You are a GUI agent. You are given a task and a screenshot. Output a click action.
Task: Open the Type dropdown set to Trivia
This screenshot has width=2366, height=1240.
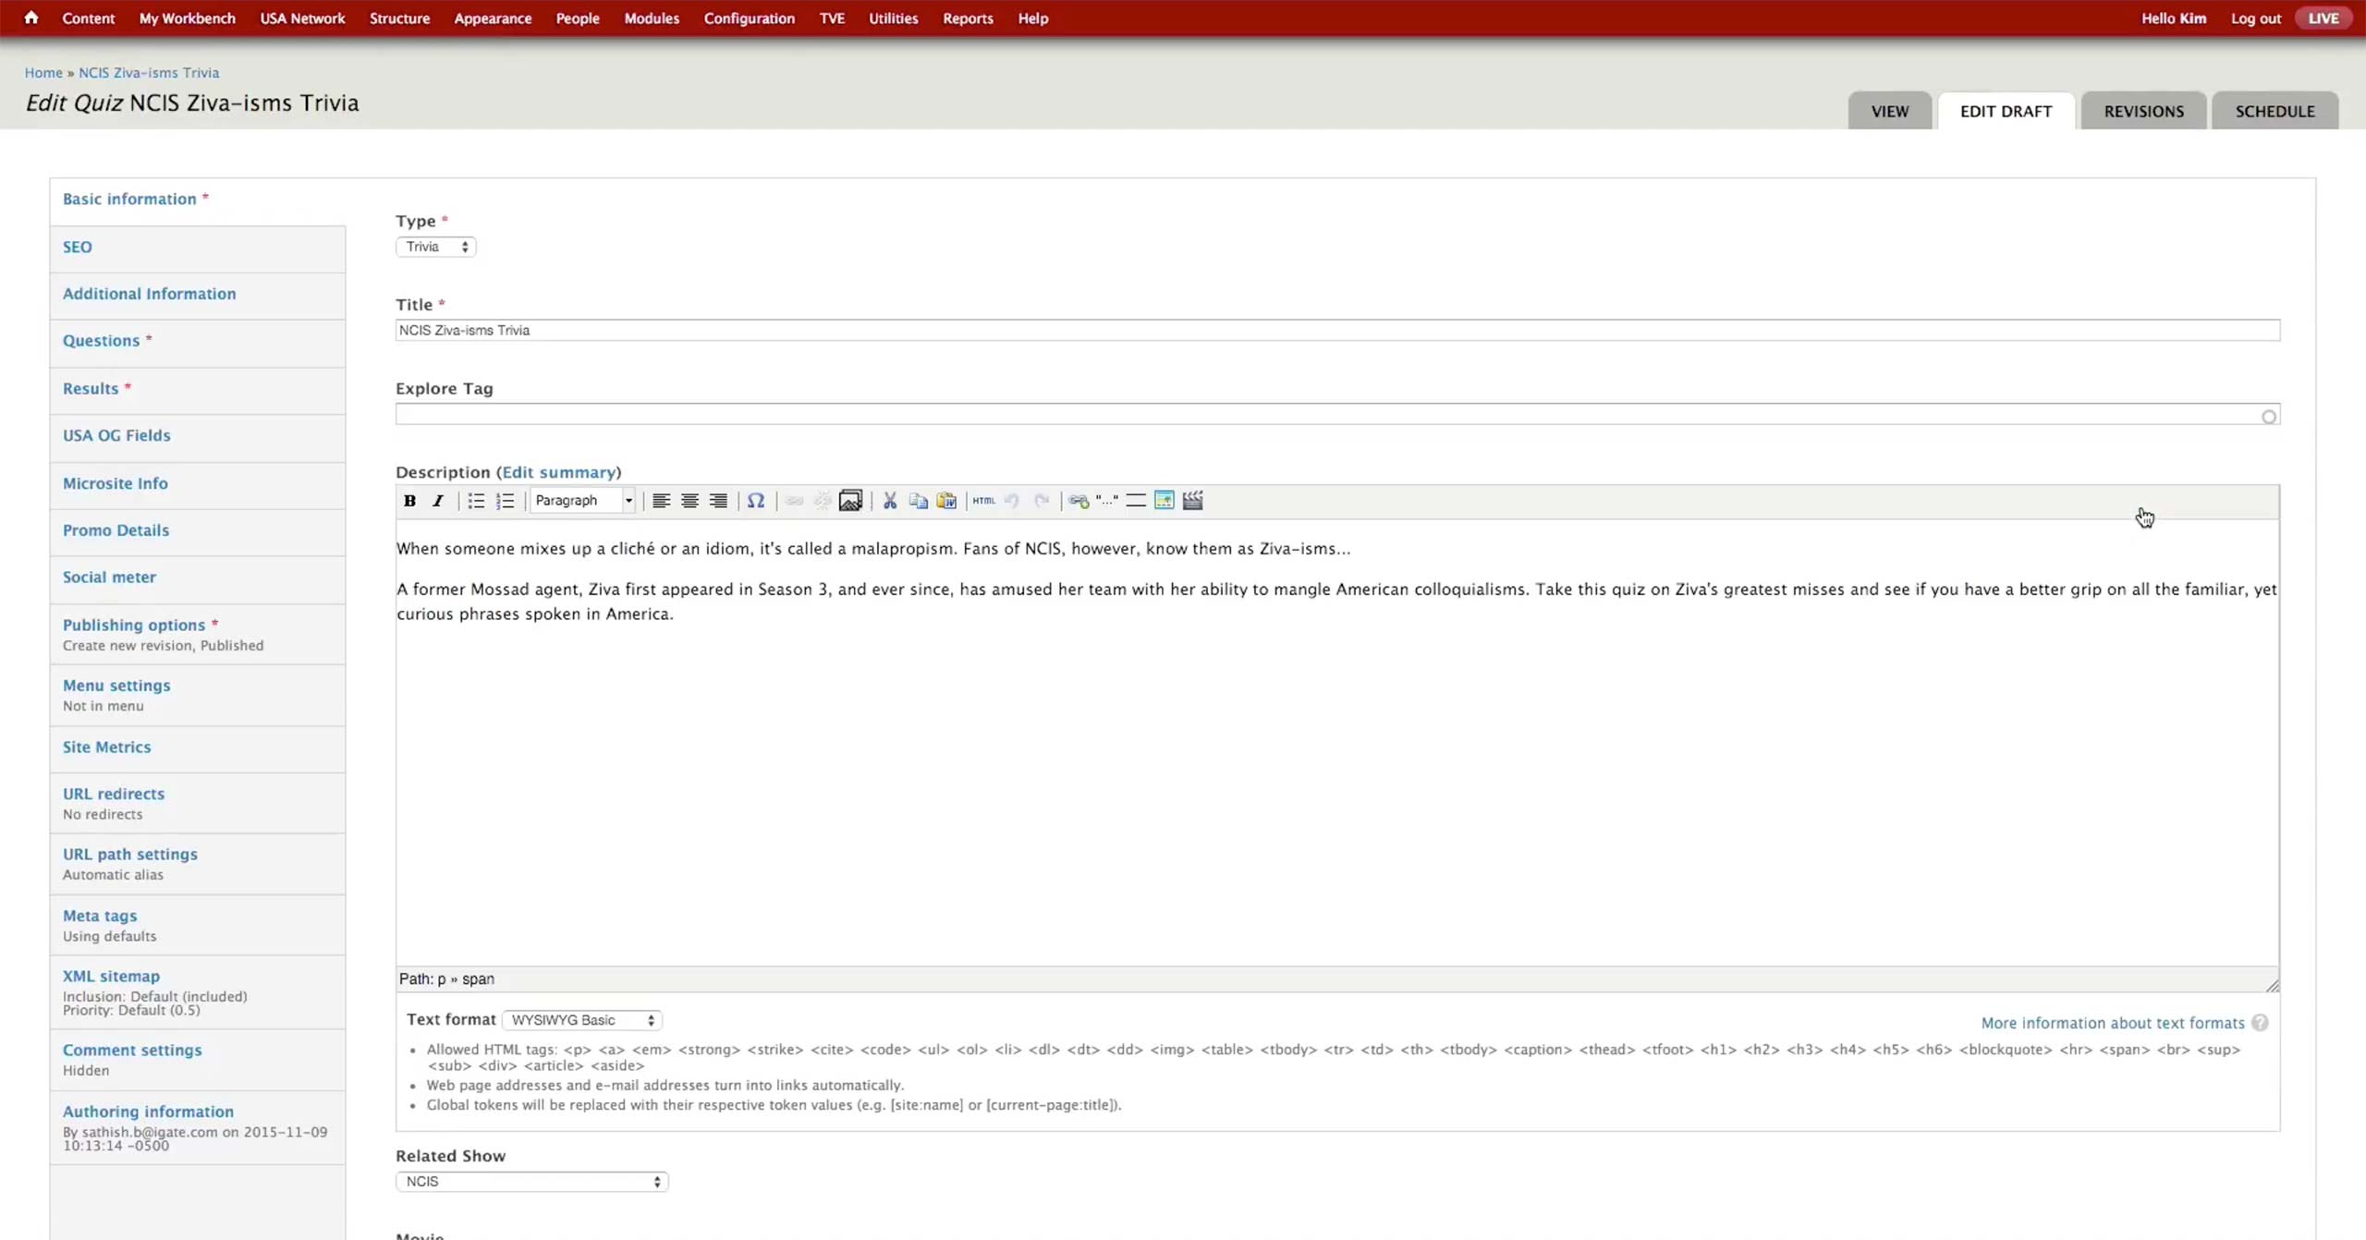[x=435, y=247]
